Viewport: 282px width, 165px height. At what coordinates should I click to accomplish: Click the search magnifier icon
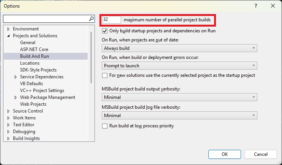pos(91,19)
